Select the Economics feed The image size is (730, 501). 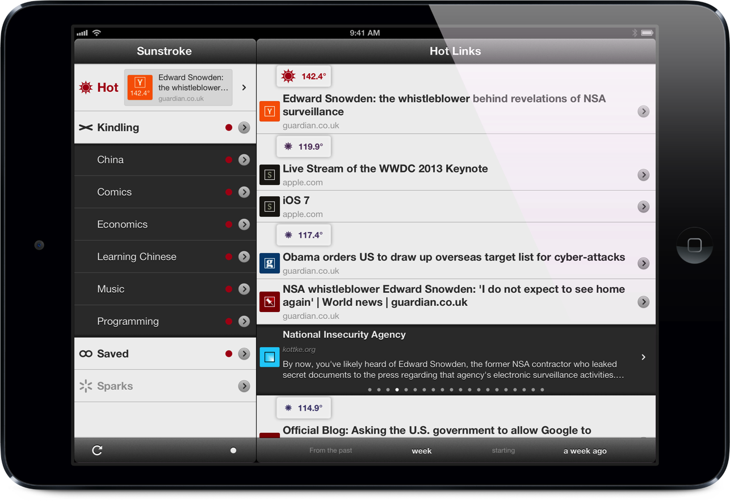click(x=165, y=225)
